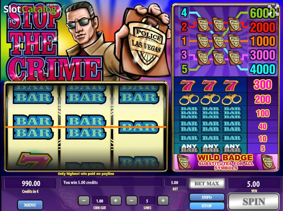The height and width of the screenshot is (211, 283).
Task: Select payline 1 indicator
Action: click(x=184, y=41)
